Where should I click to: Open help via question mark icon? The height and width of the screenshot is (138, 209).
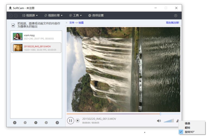(176, 16)
